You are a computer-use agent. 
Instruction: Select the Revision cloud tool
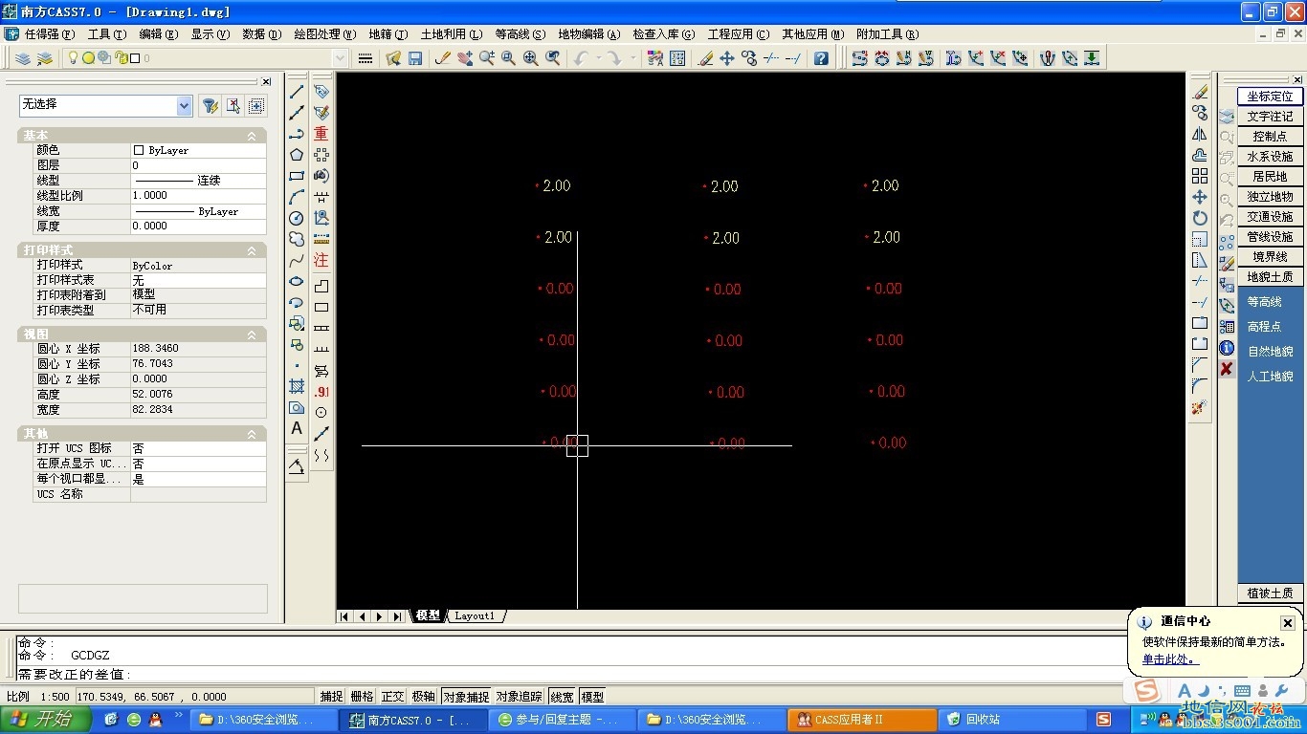(297, 239)
